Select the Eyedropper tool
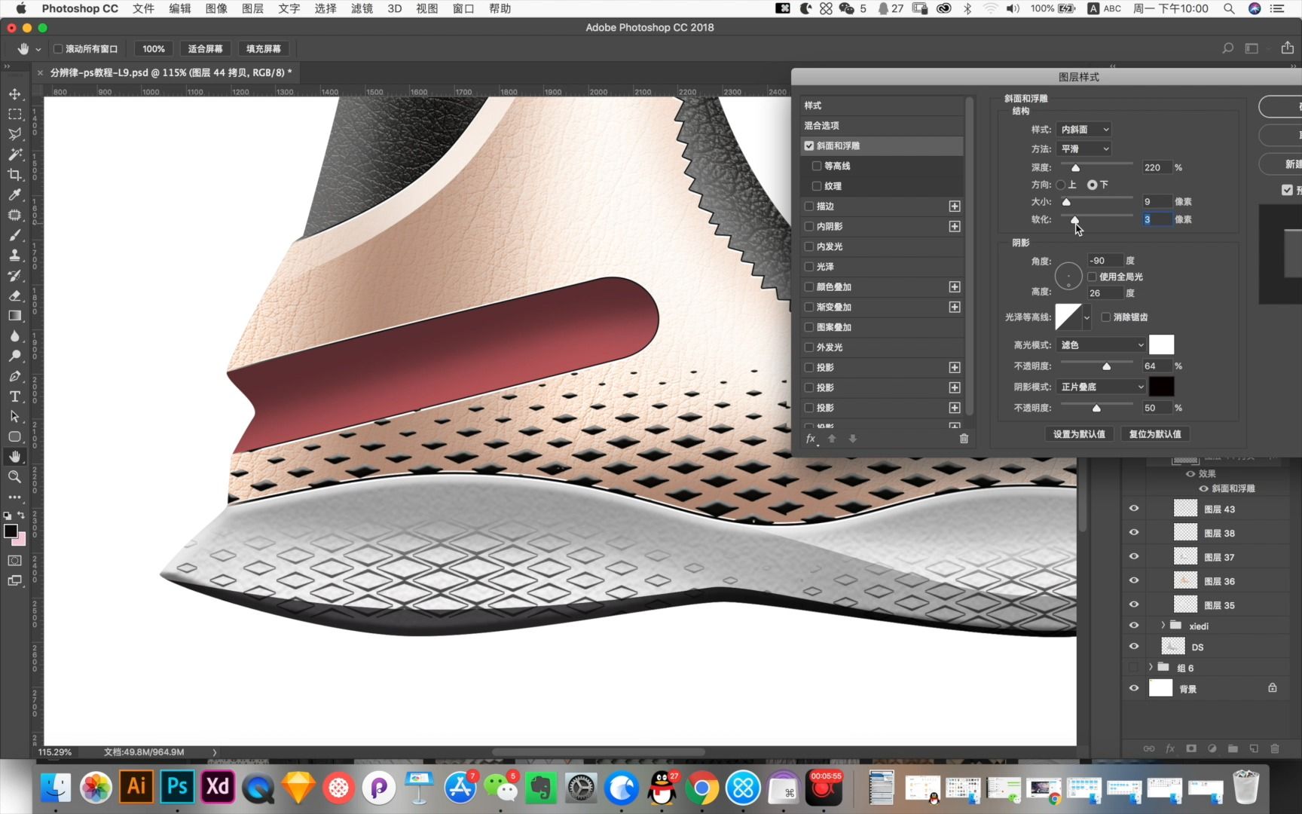This screenshot has width=1302, height=814. point(14,194)
